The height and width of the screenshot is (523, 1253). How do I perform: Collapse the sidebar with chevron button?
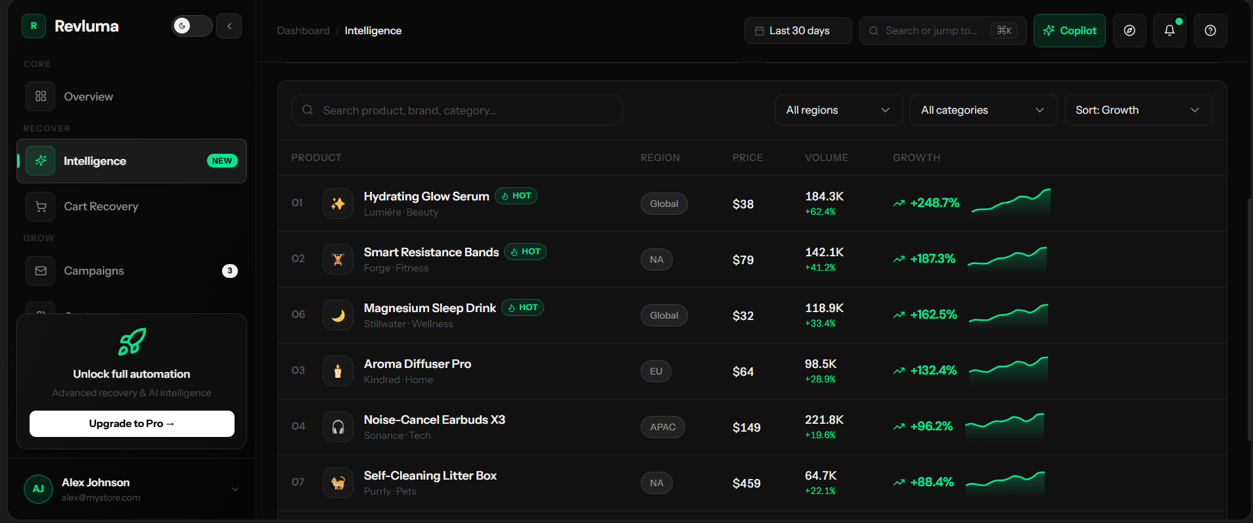click(229, 26)
